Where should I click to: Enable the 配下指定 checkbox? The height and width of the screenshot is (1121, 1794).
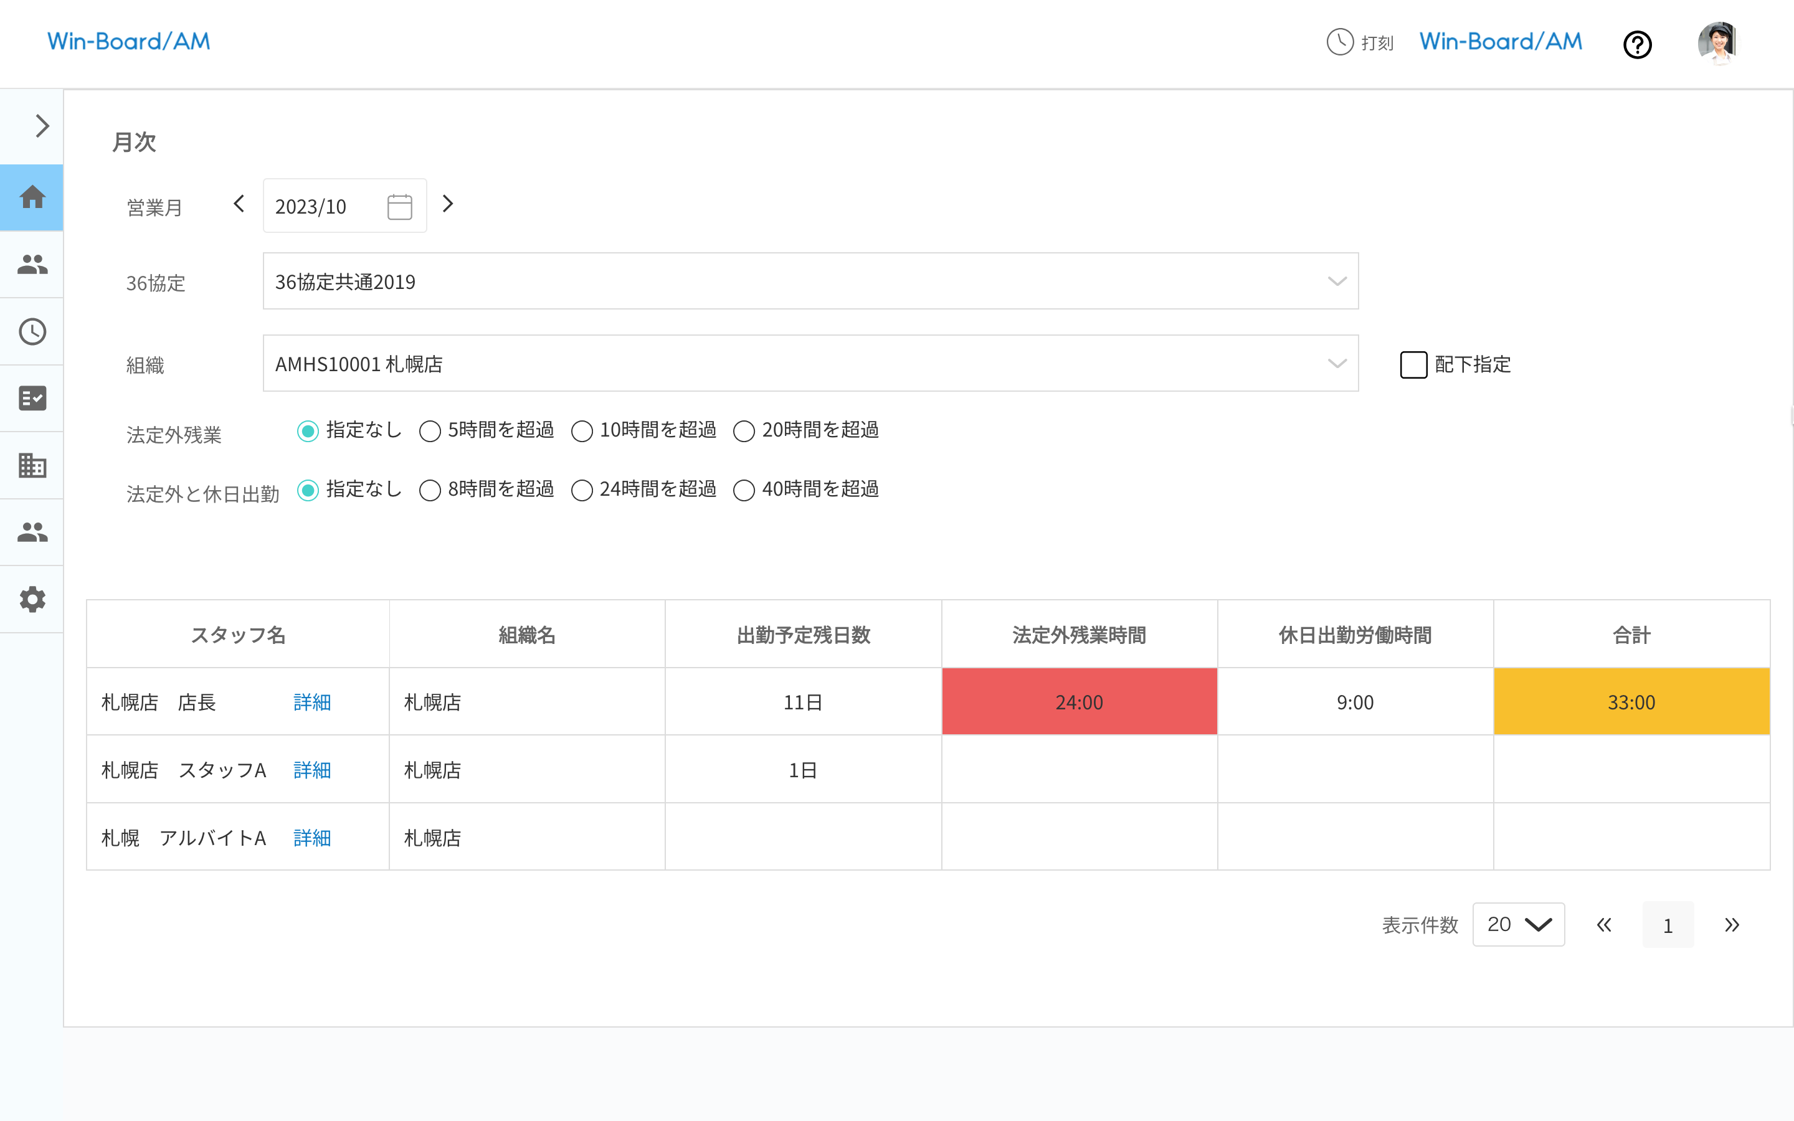1413,365
